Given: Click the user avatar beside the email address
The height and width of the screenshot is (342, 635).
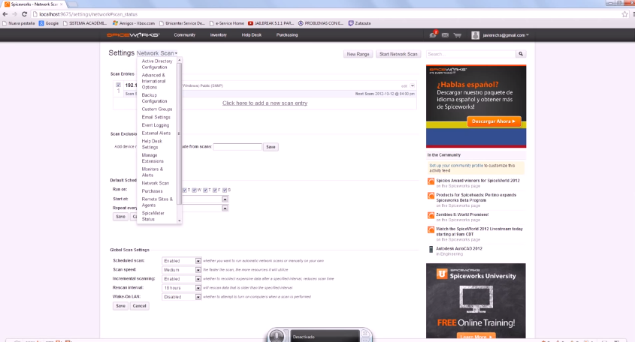Looking at the screenshot, I should [476, 35].
